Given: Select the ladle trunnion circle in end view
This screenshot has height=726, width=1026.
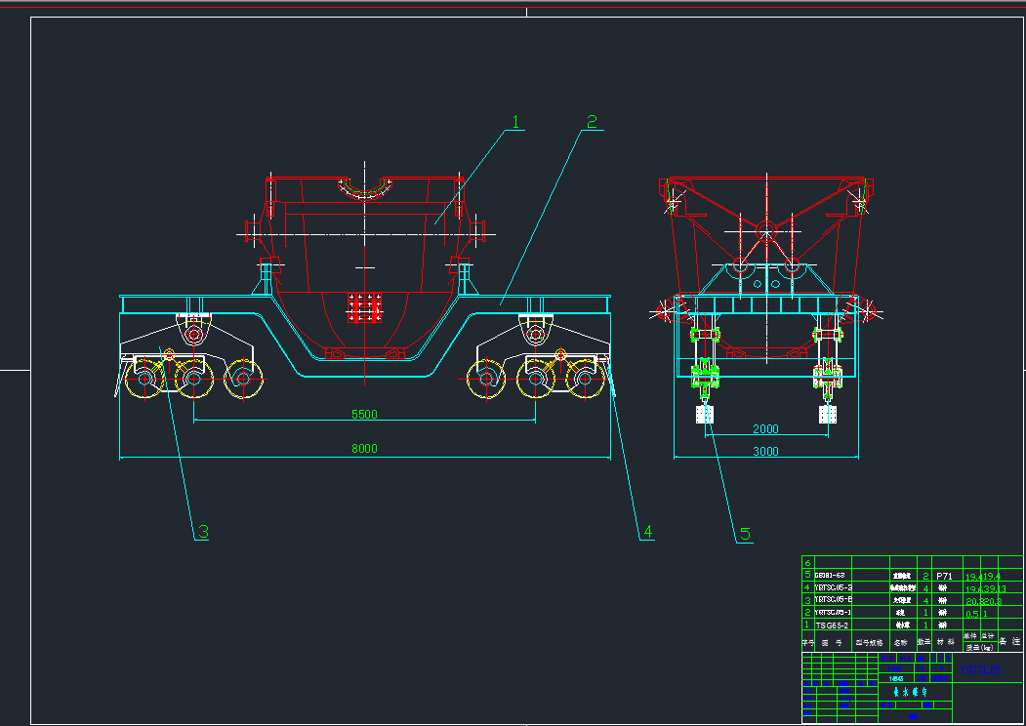Looking at the screenshot, I should pyautogui.click(x=766, y=231).
